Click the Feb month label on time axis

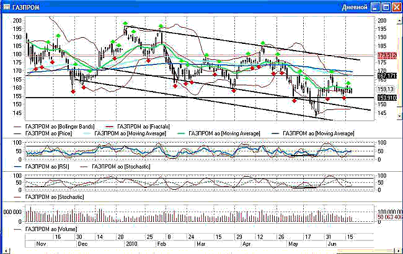(162, 243)
